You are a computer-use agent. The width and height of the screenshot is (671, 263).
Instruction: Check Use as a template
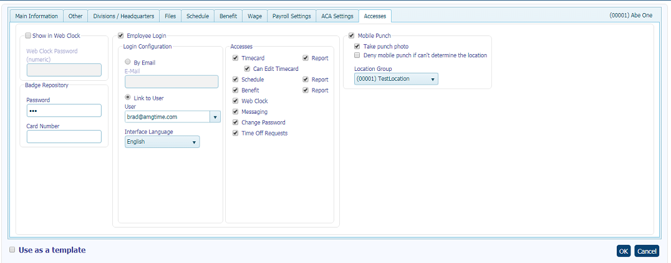coord(12,250)
